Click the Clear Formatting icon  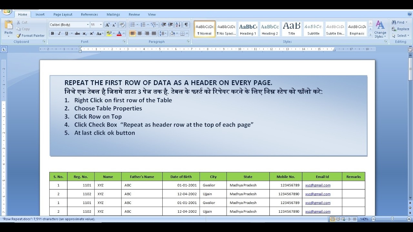(122, 25)
